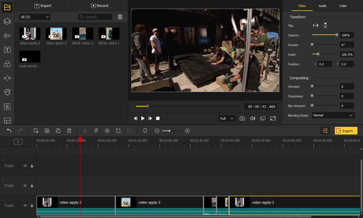Viewport: 363px width, 218px height.
Task: Open the Animation sidebar icon
Action: pos(7,93)
